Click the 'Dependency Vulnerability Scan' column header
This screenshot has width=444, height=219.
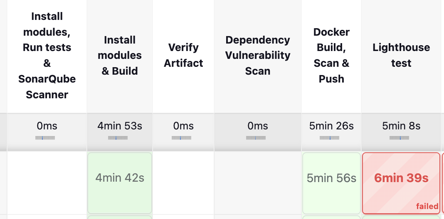point(258,55)
